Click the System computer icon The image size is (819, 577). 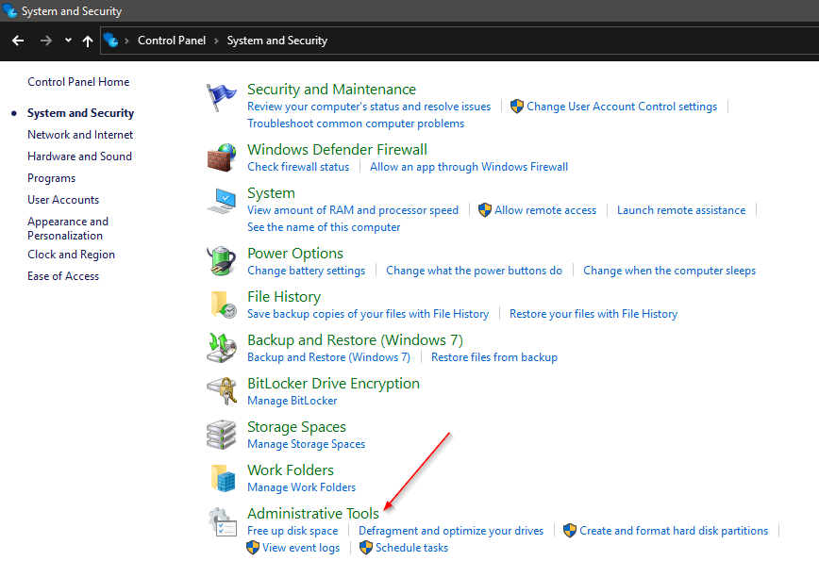coord(222,201)
